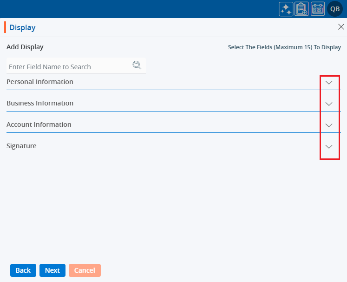Open the AI sparkle assistant icon

tap(286, 9)
